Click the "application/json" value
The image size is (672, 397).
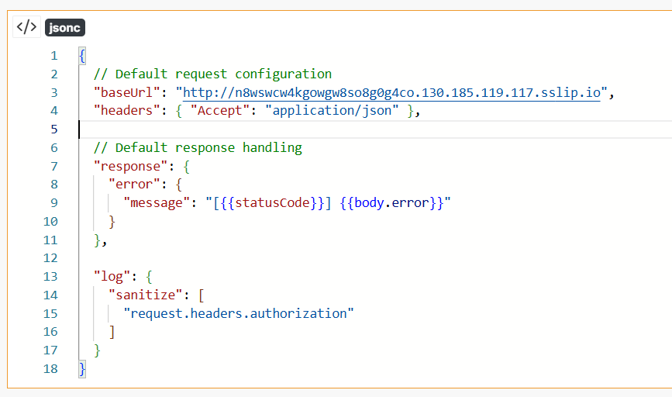[333, 111]
